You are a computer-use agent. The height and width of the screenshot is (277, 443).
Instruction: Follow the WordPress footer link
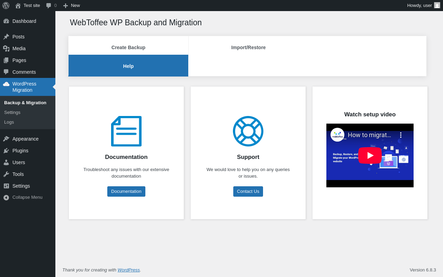[128, 270]
